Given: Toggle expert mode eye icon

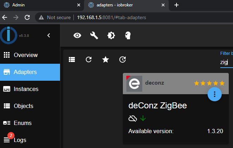Looking at the screenshot, I should pyautogui.click(x=77, y=35).
